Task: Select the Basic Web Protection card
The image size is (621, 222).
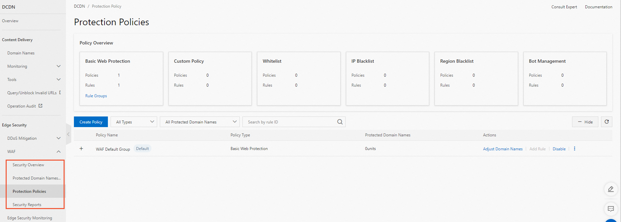Action: point(121,79)
